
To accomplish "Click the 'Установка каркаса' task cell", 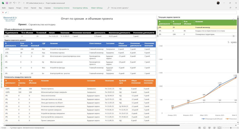I will pos(57,53).
